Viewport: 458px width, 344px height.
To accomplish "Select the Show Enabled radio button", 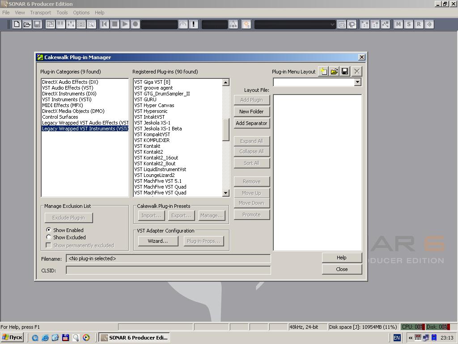I will (x=49, y=230).
